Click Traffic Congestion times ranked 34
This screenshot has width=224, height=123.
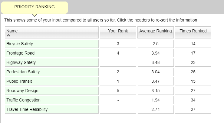(193, 100)
